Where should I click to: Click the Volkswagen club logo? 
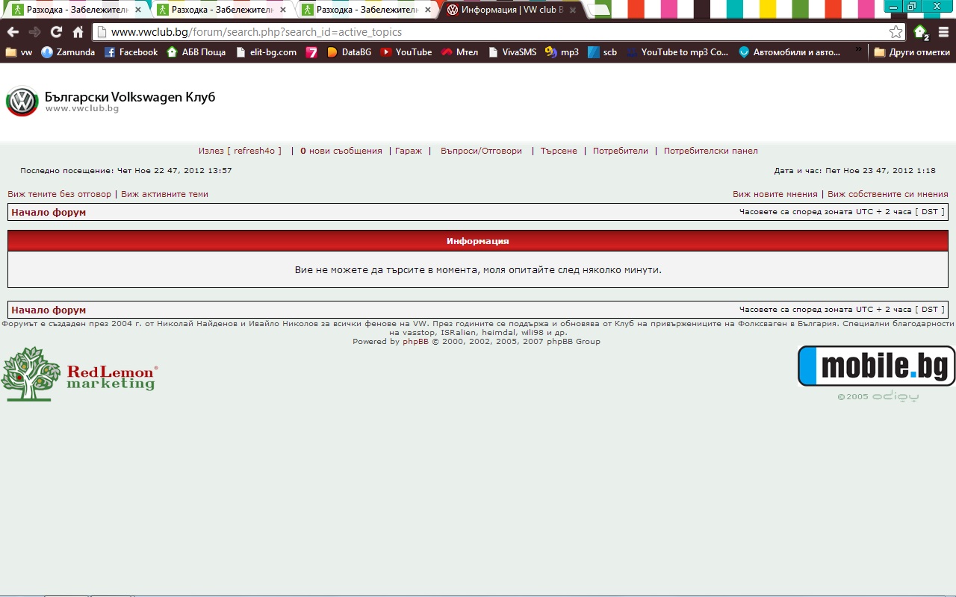point(22,101)
